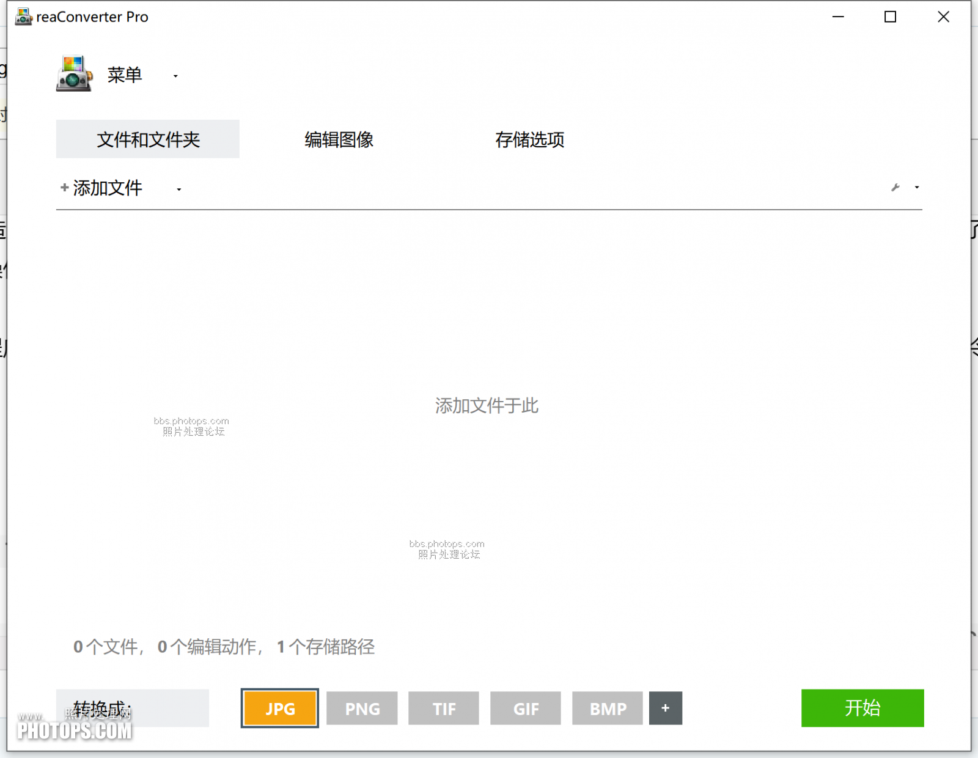This screenshot has height=758, width=978.
Task: Click the reaConverter camera logo icon
Action: tap(74, 74)
